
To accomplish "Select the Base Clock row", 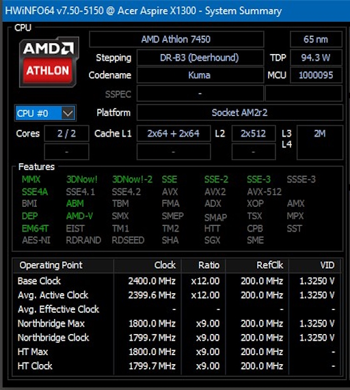I will [x=177, y=281].
